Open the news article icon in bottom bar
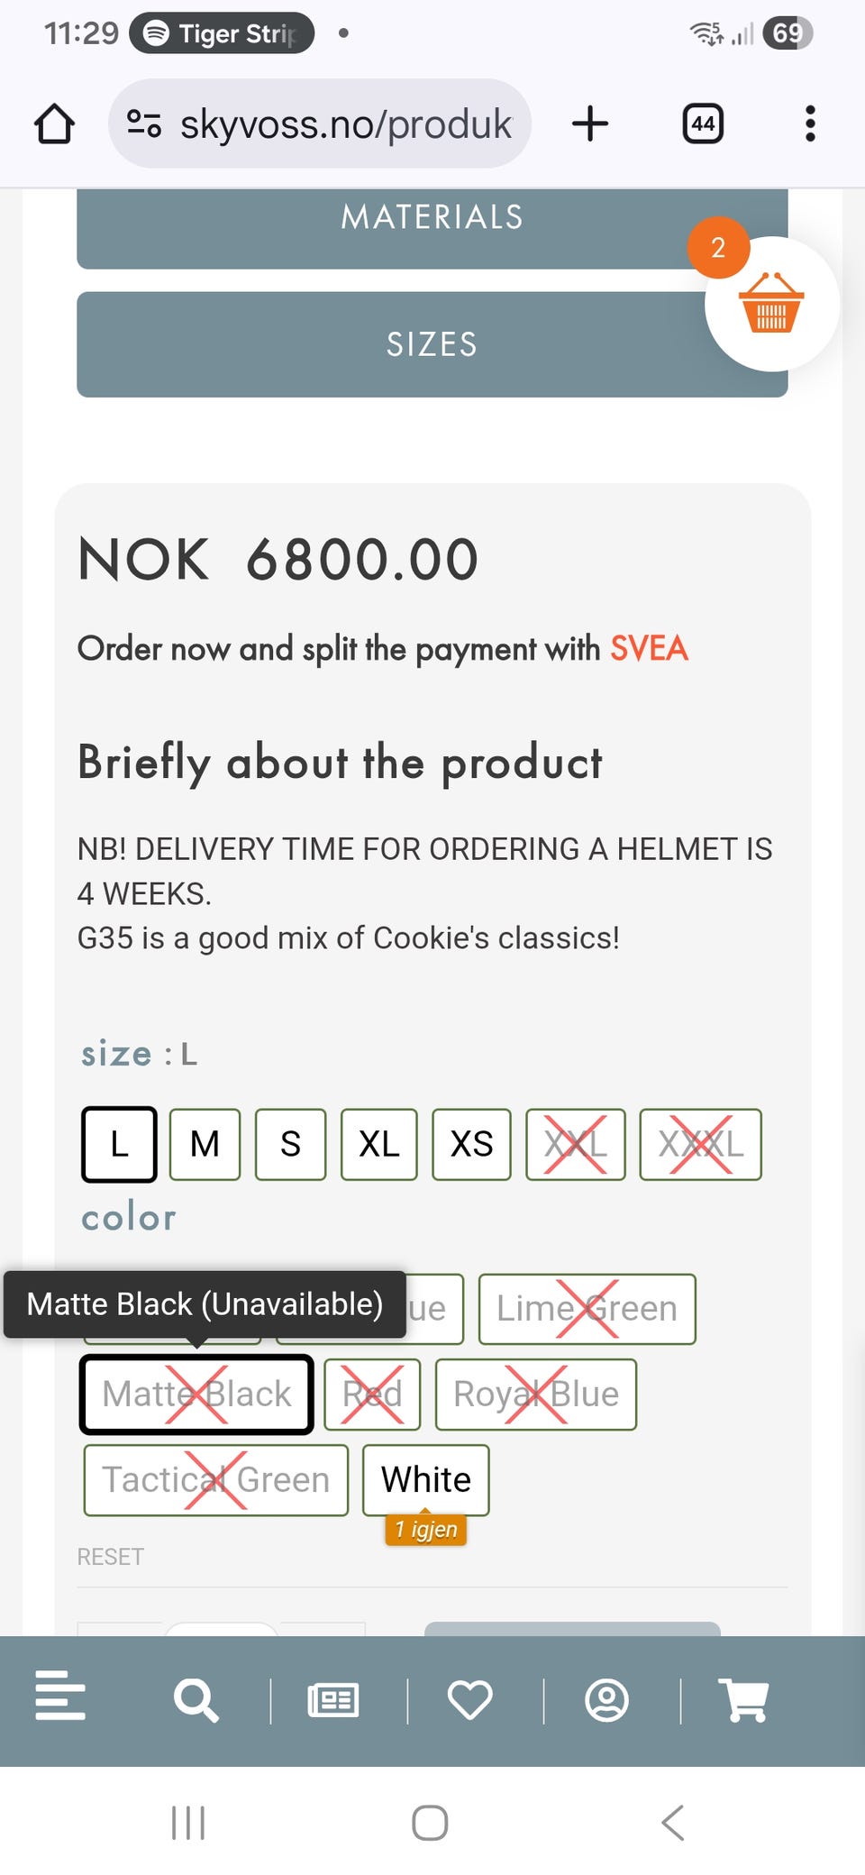Viewport: 865px width, 1875px height. [x=333, y=1700]
